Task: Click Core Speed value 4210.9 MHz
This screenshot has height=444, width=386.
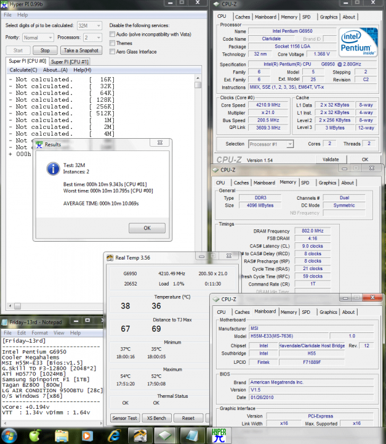Action: tap(268, 105)
